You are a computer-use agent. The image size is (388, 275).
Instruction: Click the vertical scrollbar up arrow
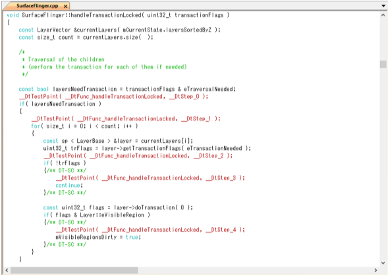[x=383, y=15]
